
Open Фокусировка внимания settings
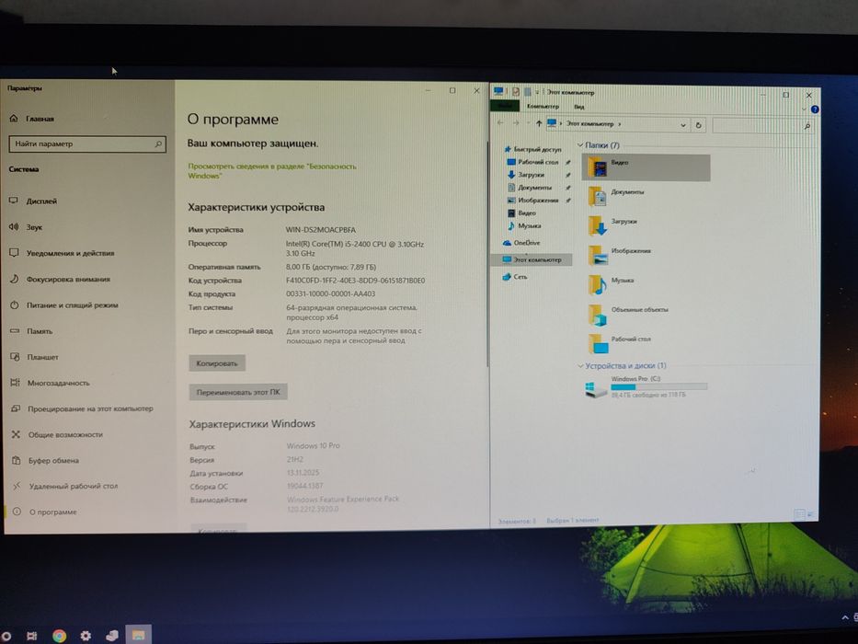pos(60,279)
